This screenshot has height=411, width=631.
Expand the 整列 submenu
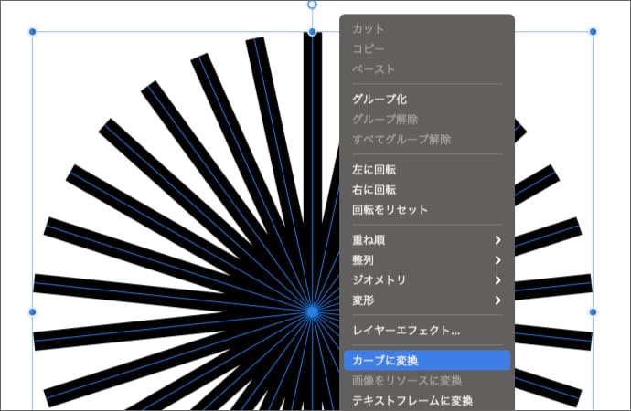tap(425, 260)
